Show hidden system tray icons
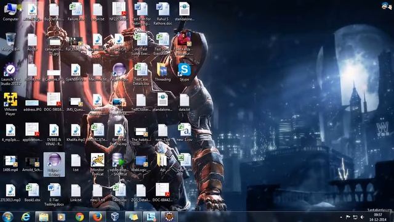 [x=341, y=217]
